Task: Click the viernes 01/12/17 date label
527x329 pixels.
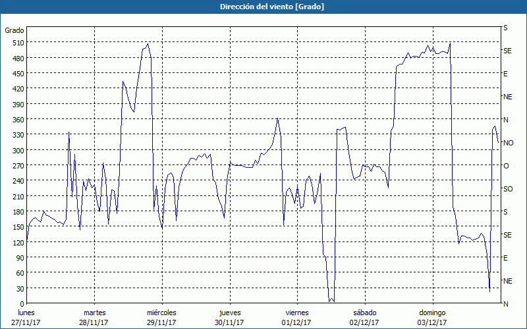Action: (296, 317)
